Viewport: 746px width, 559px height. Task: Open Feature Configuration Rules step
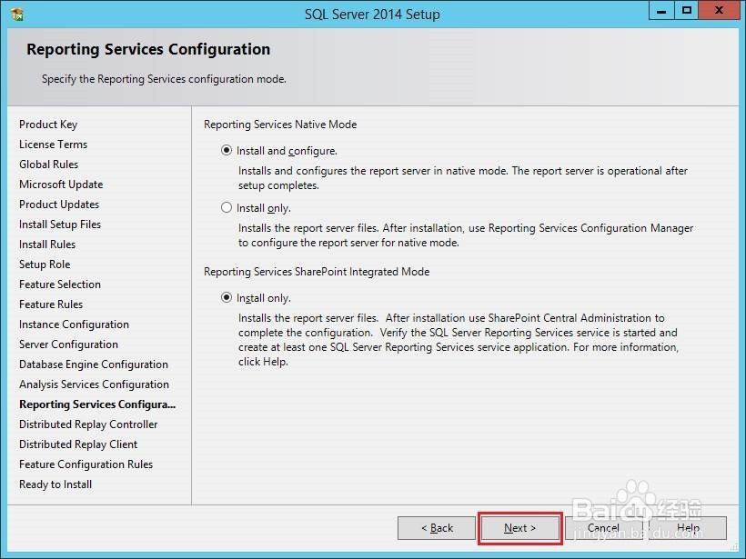point(86,464)
